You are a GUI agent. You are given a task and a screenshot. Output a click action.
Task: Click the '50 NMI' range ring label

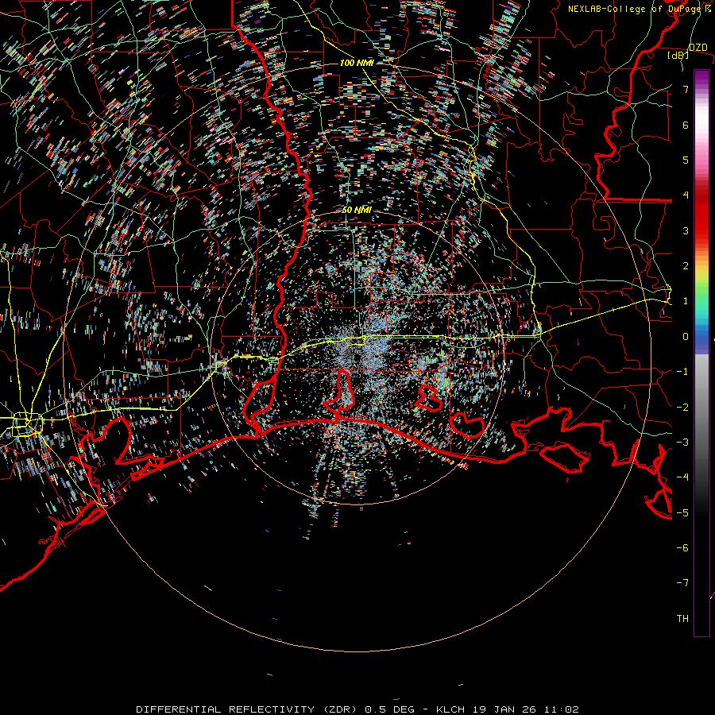[x=357, y=210]
